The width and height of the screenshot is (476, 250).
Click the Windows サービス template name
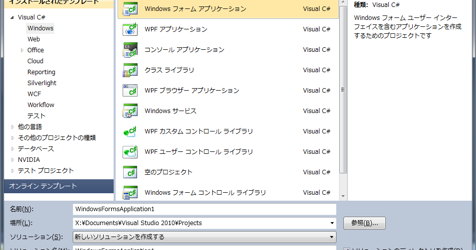tap(170, 111)
